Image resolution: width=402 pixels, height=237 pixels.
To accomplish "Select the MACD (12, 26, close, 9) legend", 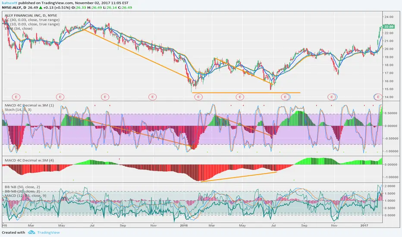I will [25, 196].
